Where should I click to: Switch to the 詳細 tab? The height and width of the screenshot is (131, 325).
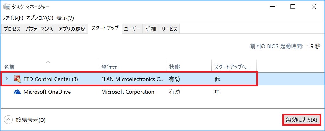pos(151,29)
